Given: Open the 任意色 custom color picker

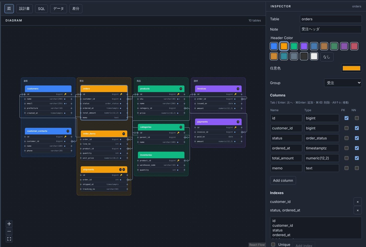Looking at the screenshot, I should pyautogui.click(x=351, y=68).
